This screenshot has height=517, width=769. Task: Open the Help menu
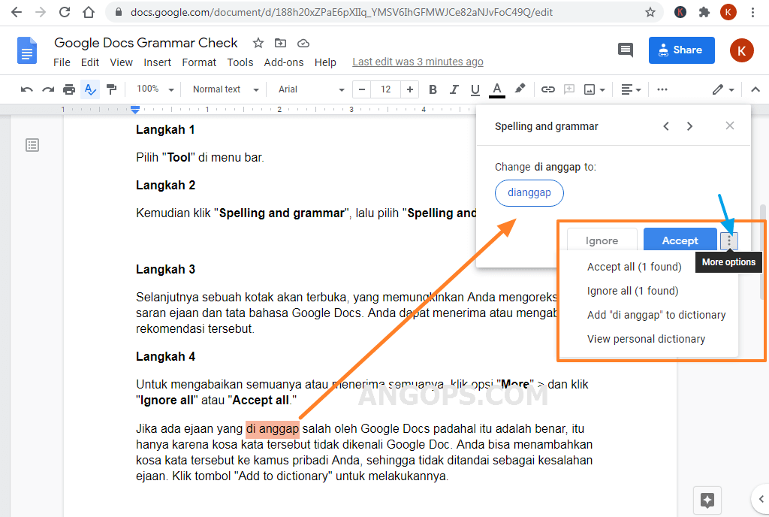point(325,62)
